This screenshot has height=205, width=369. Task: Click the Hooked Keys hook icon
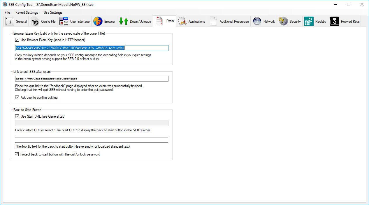pos(335,22)
